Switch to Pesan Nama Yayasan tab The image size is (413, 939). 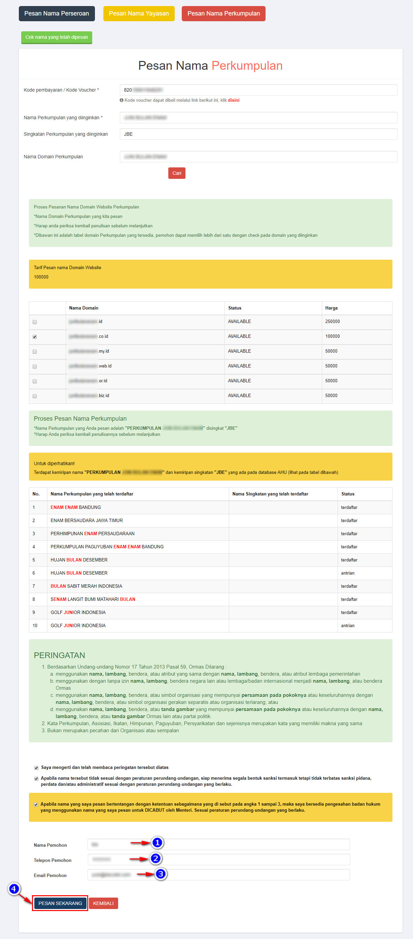pos(139,13)
